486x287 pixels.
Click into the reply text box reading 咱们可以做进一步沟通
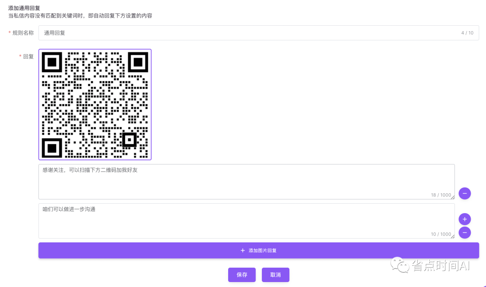(247, 221)
